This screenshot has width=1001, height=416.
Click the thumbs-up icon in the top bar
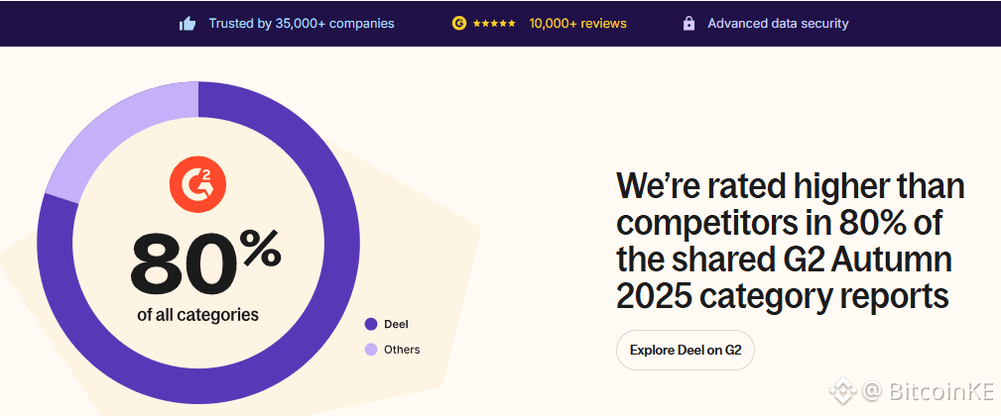pyautogui.click(x=188, y=24)
